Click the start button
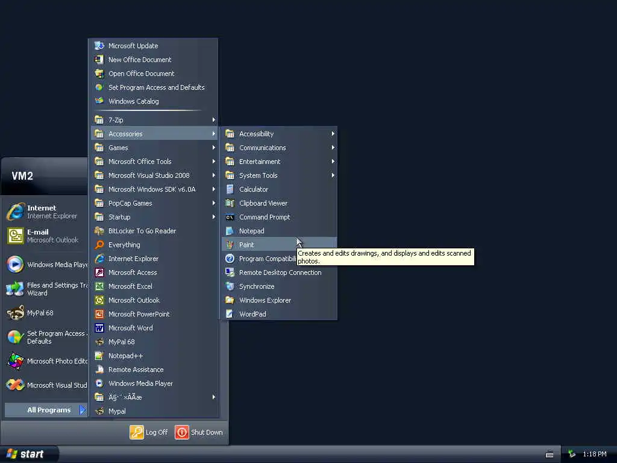The width and height of the screenshot is (617, 463). (x=29, y=455)
